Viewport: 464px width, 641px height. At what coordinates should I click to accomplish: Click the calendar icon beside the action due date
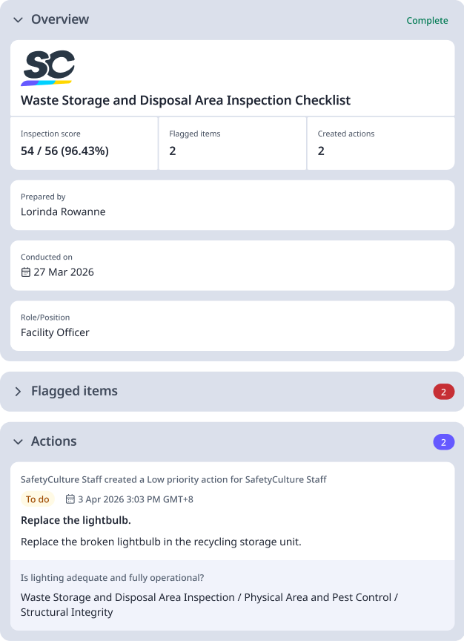[70, 499]
